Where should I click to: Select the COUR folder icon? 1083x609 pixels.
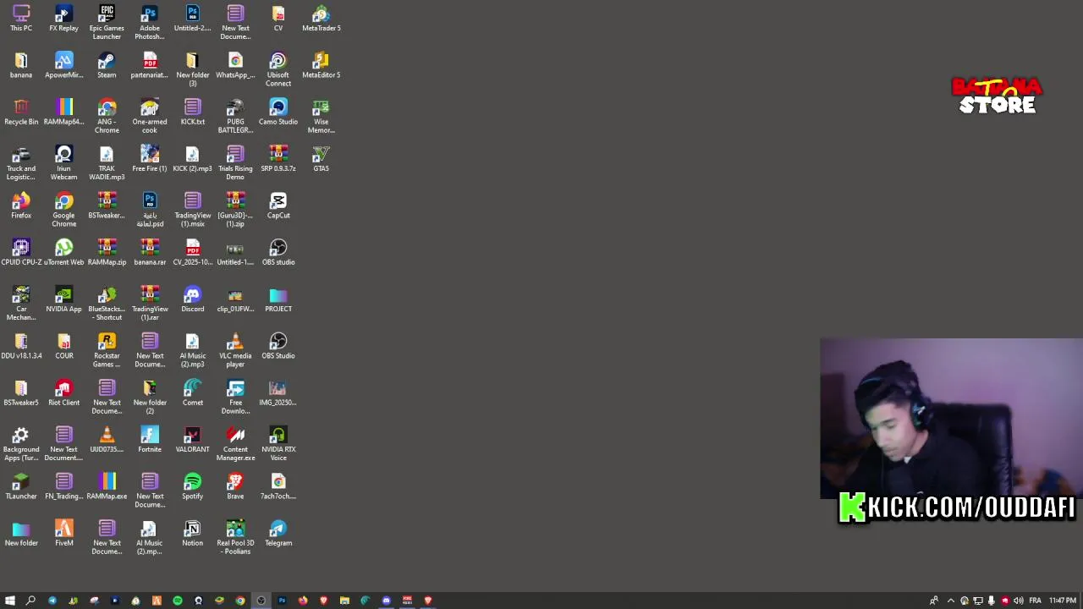click(64, 346)
